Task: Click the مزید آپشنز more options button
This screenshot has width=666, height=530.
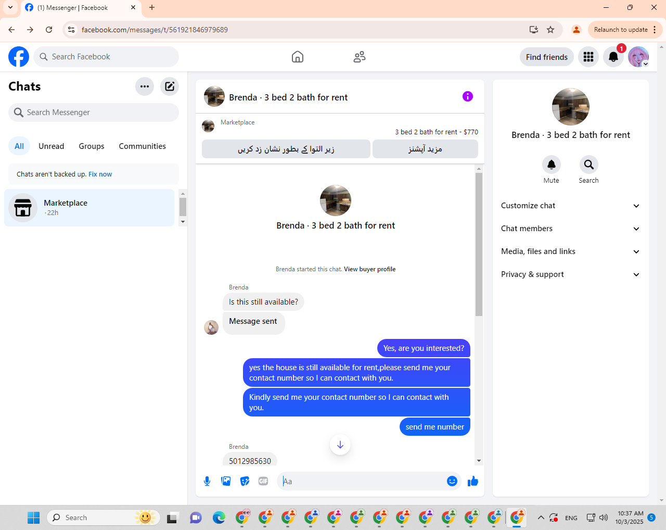Action: pyautogui.click(x=425, y=149)
